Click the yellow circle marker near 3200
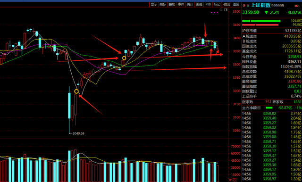This screenshot has width=302, height=182. [x=76, y=91]
